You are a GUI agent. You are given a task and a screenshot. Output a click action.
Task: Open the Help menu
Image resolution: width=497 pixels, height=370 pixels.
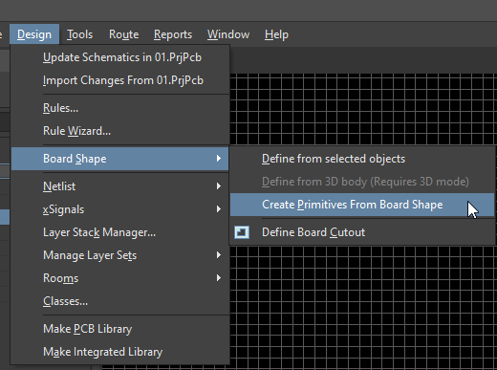[276, 34]
